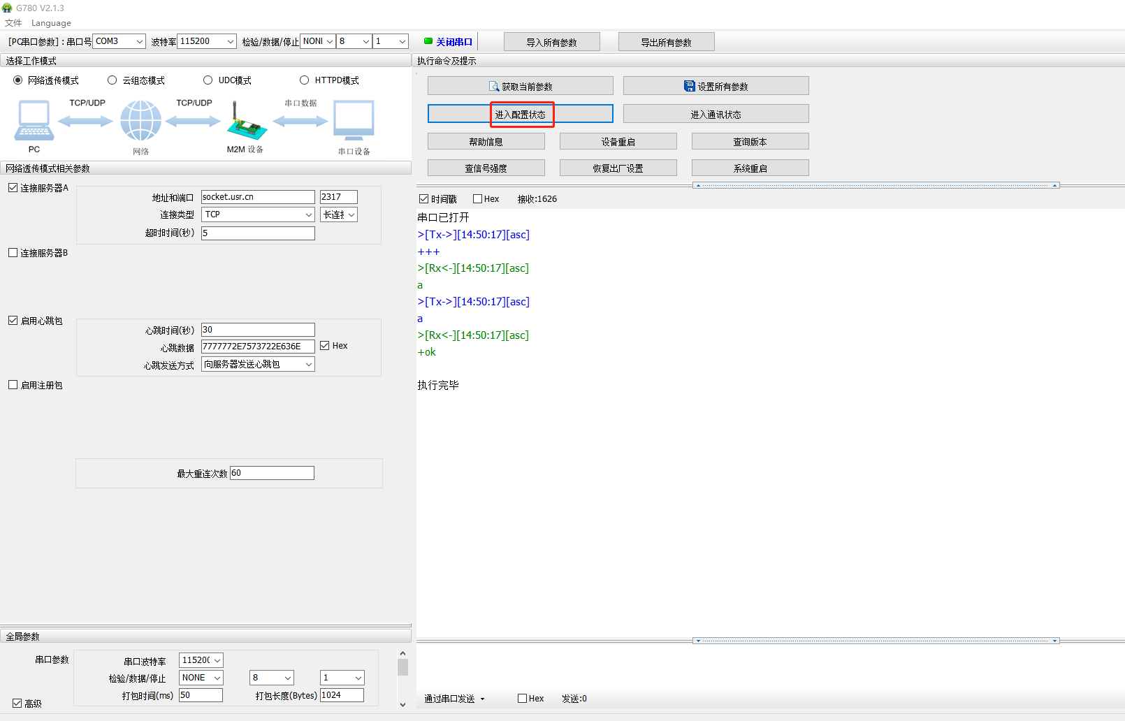Open the Language menu
This screenshot has height=721, width=1125.
click(51, 23)
